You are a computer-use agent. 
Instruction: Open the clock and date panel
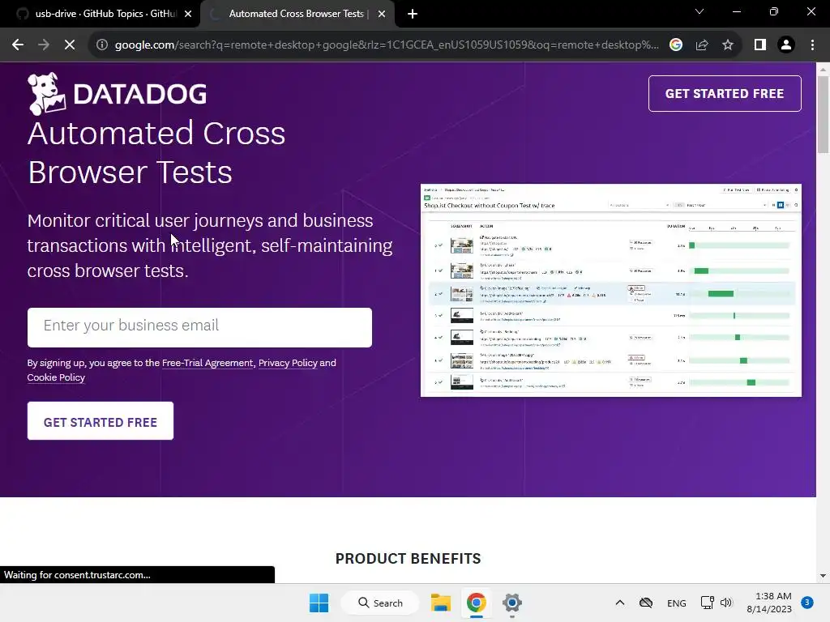[769, 603]
